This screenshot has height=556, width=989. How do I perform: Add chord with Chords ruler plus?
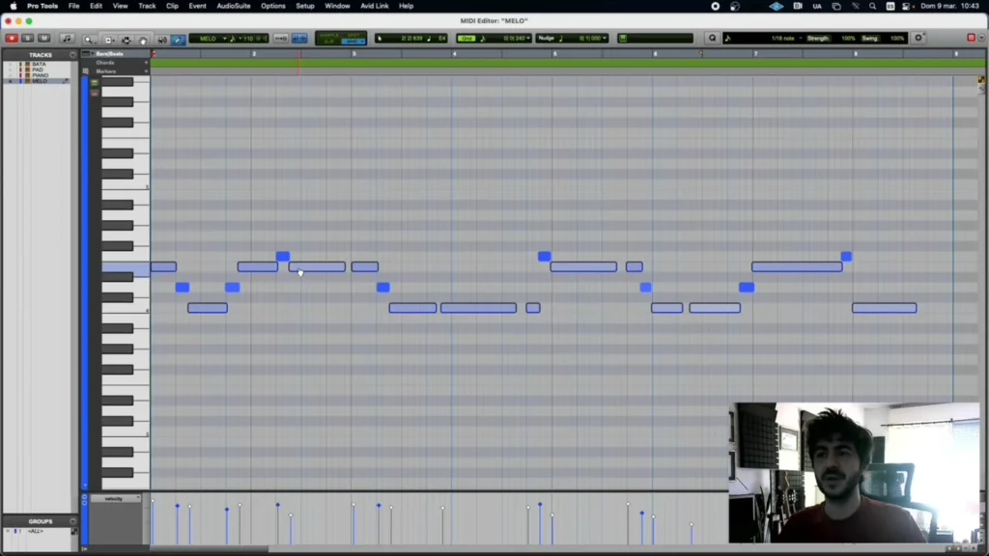[x=147, y=63]
